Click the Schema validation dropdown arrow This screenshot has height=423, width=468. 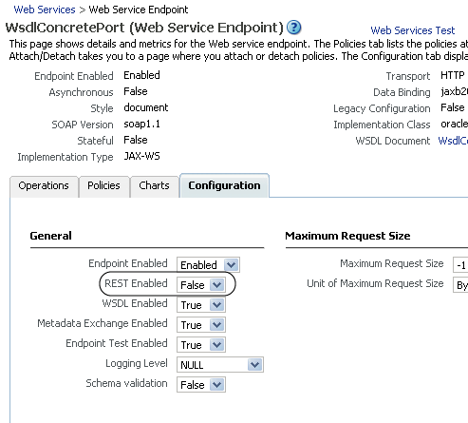[x=217, y=385]
